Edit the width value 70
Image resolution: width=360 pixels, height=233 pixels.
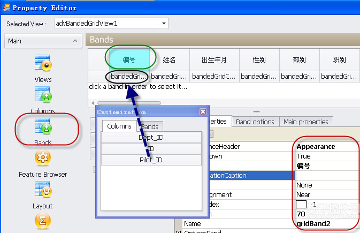301,214
